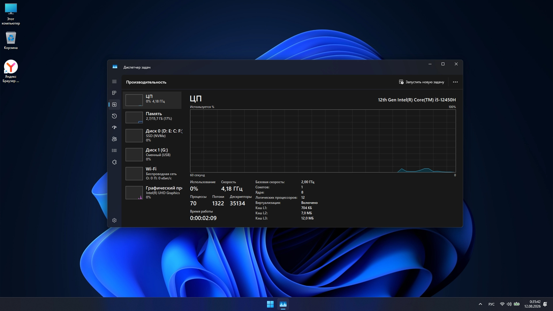Open the App history sidebar icon

tap(114, 116)
